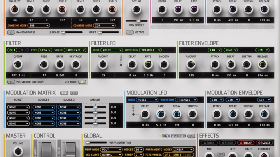Image resolution: width=280 pixels, height=157 pixels.
Task: Click the Modulation Envelope DECAY knob
Action: (233, 114)
